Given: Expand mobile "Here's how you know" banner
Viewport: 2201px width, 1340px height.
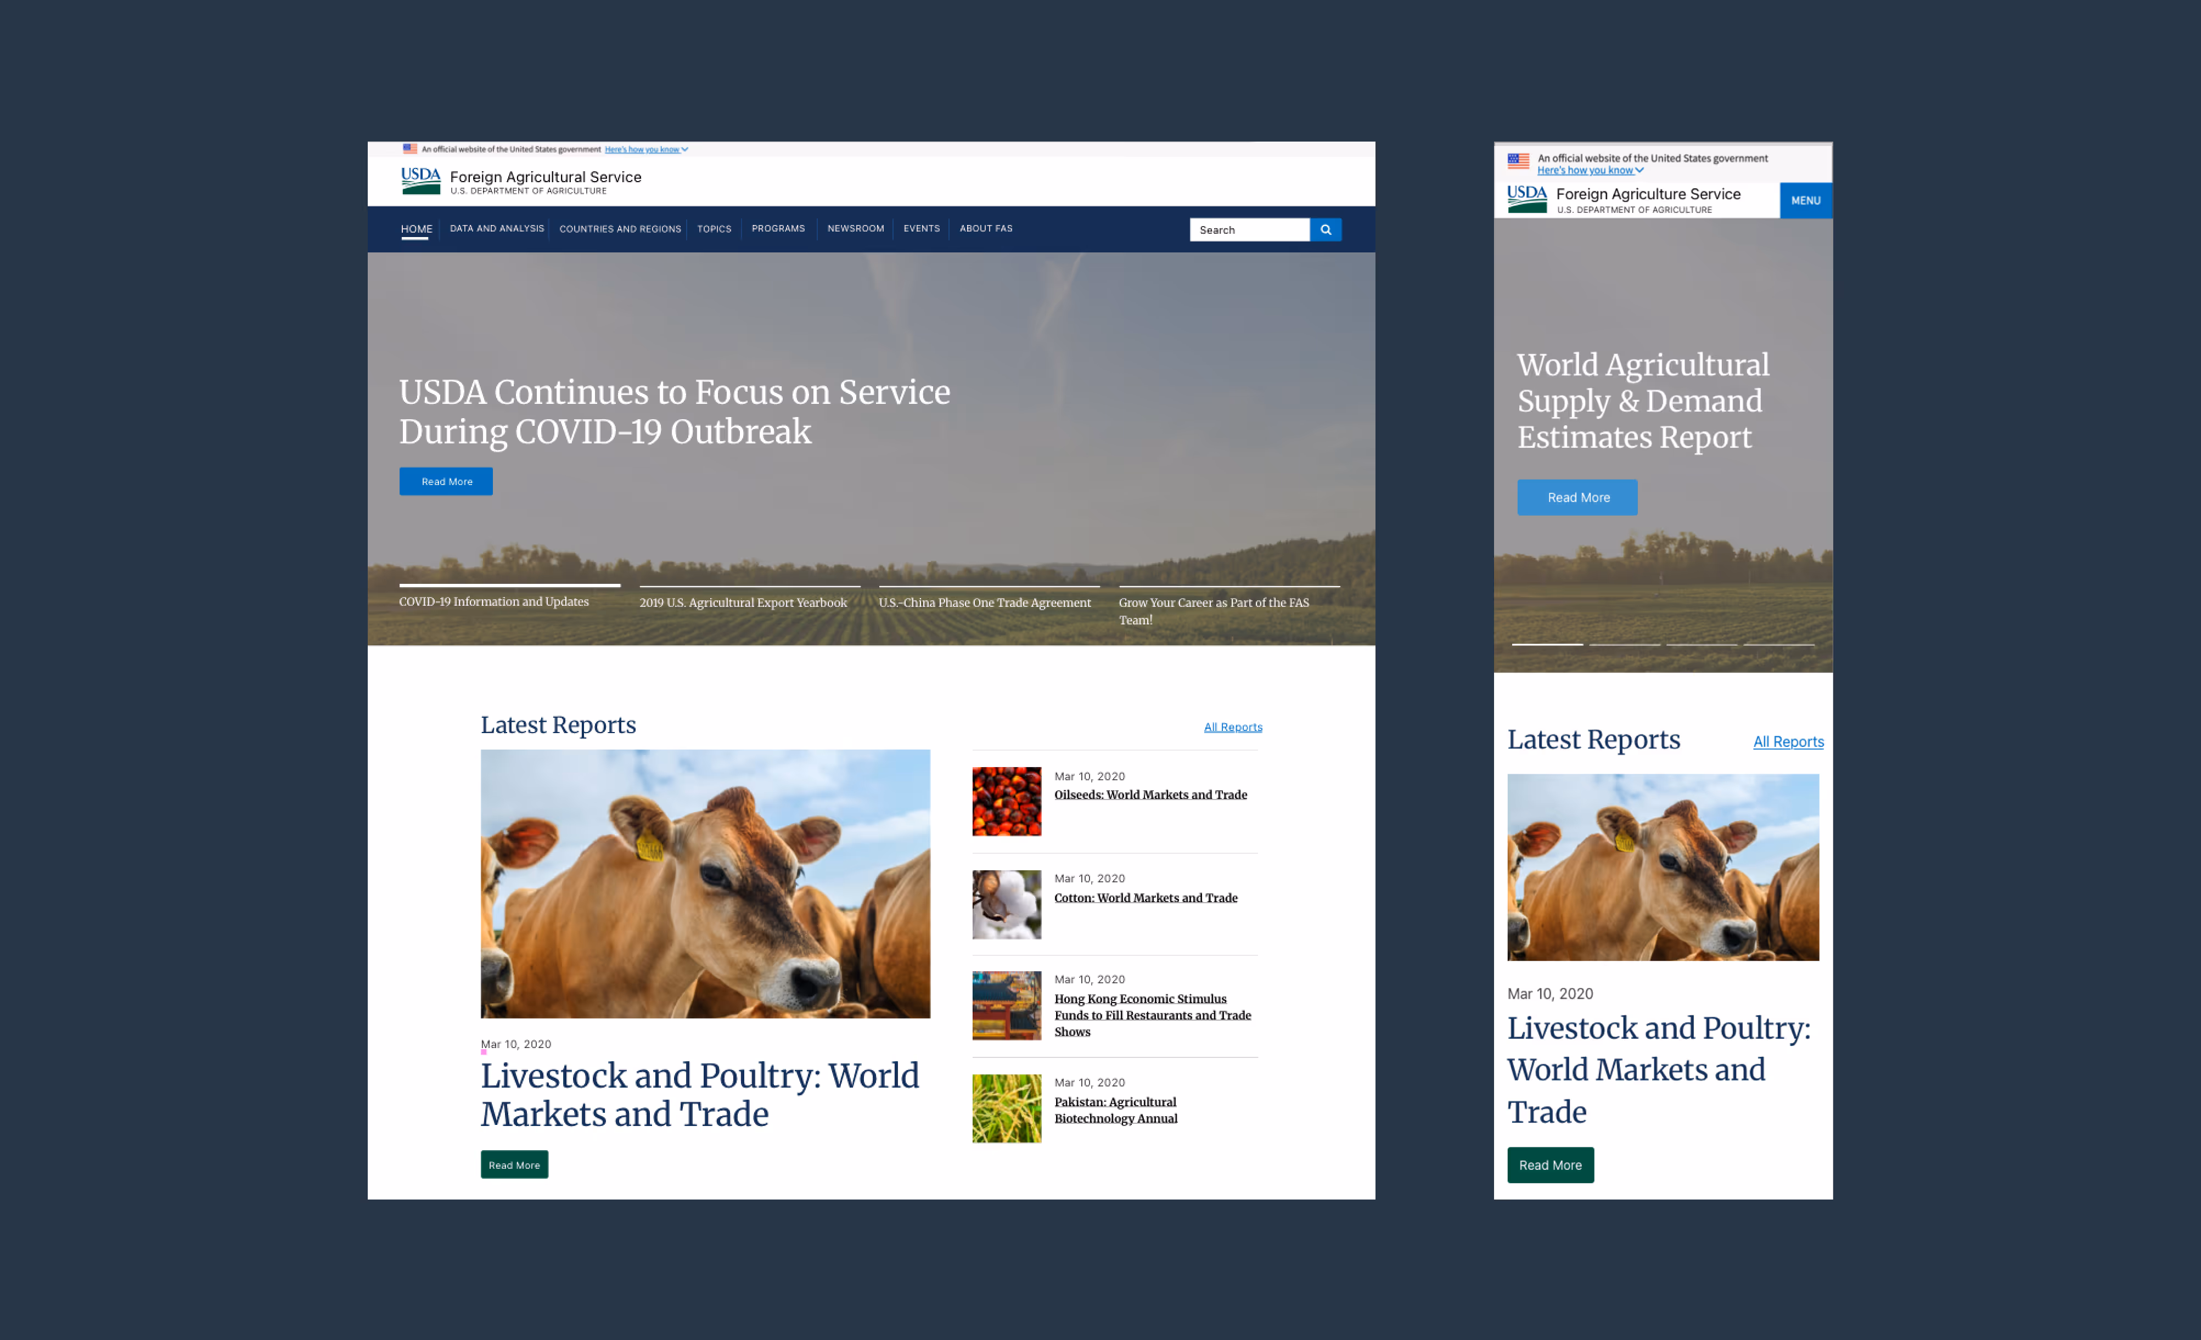Looking at the screenshot, I should [1589, 171].
